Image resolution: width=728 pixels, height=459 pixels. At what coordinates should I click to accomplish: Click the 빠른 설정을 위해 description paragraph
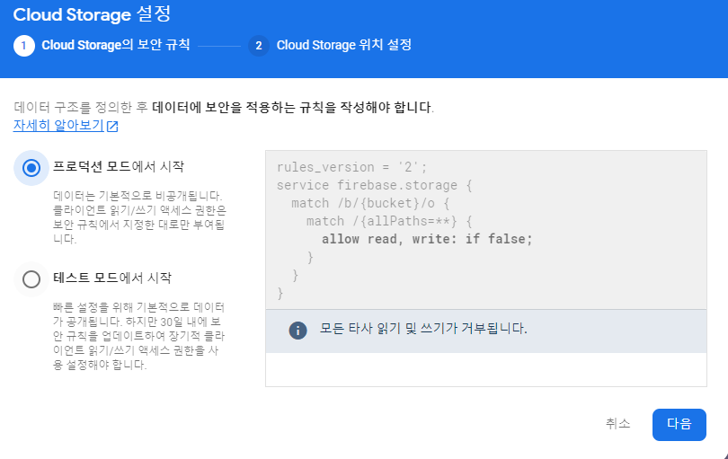click(x=138, y=336)
